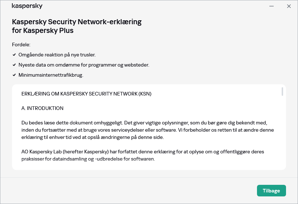
Task: Click checkmark beside "Minimumsinternettrafikbrug"
Action: (x=14, y=75)
